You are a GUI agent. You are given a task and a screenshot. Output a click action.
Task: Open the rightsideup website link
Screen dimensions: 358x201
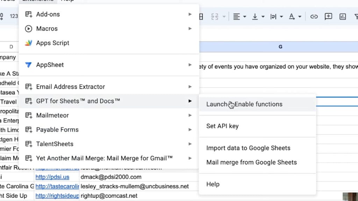point(57,196)
